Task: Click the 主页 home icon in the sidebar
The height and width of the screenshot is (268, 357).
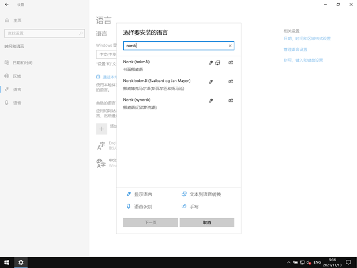Action: 7,20
